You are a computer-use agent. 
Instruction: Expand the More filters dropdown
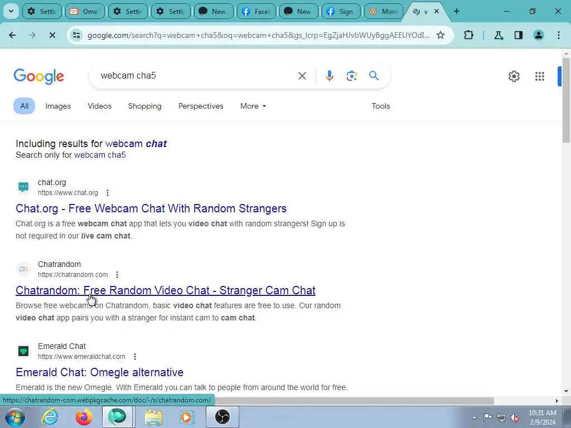tap(253, 106)
